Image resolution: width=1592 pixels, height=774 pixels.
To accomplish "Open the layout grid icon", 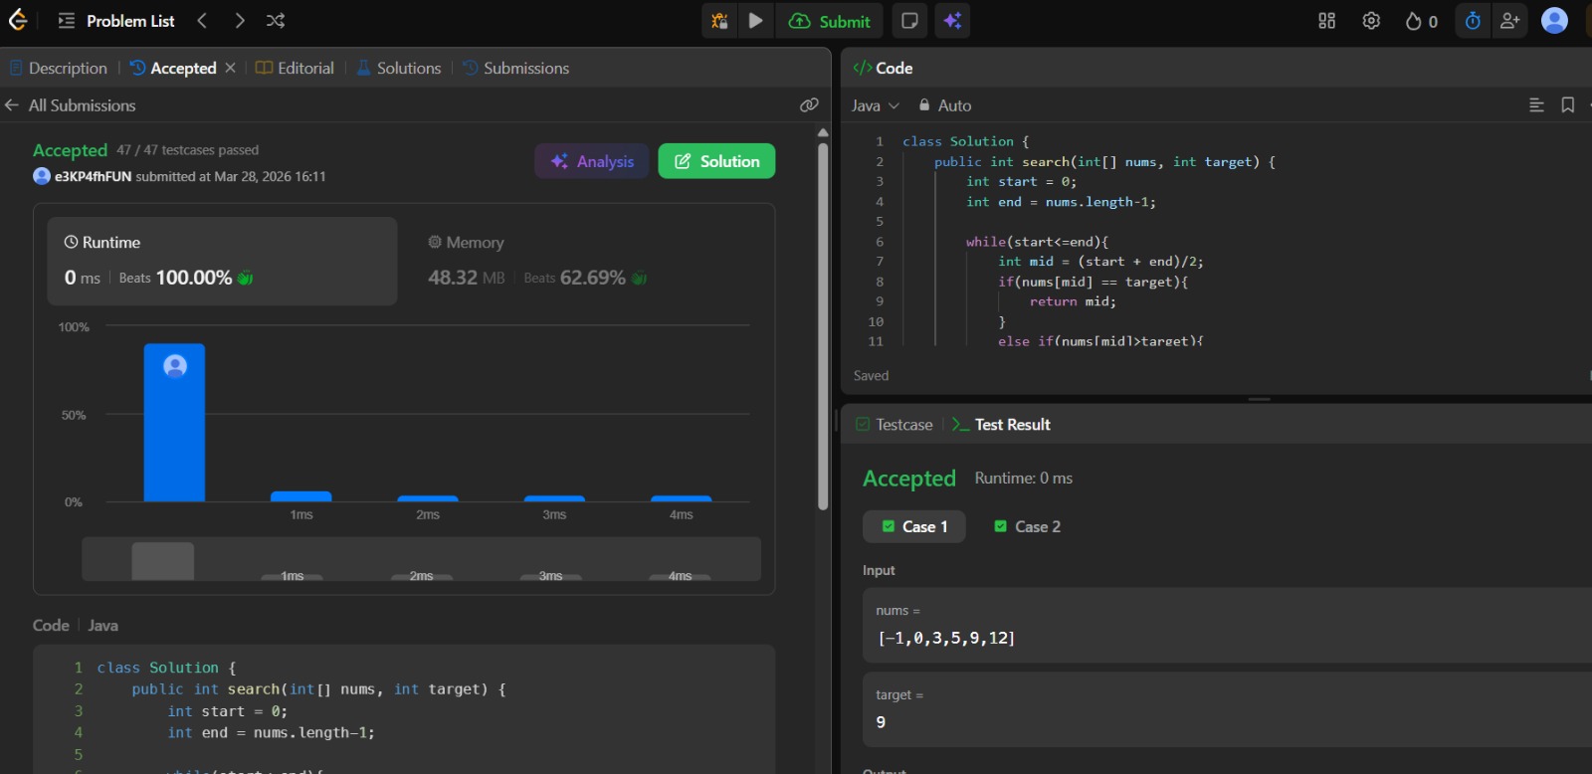I will tap(1326, 21).
